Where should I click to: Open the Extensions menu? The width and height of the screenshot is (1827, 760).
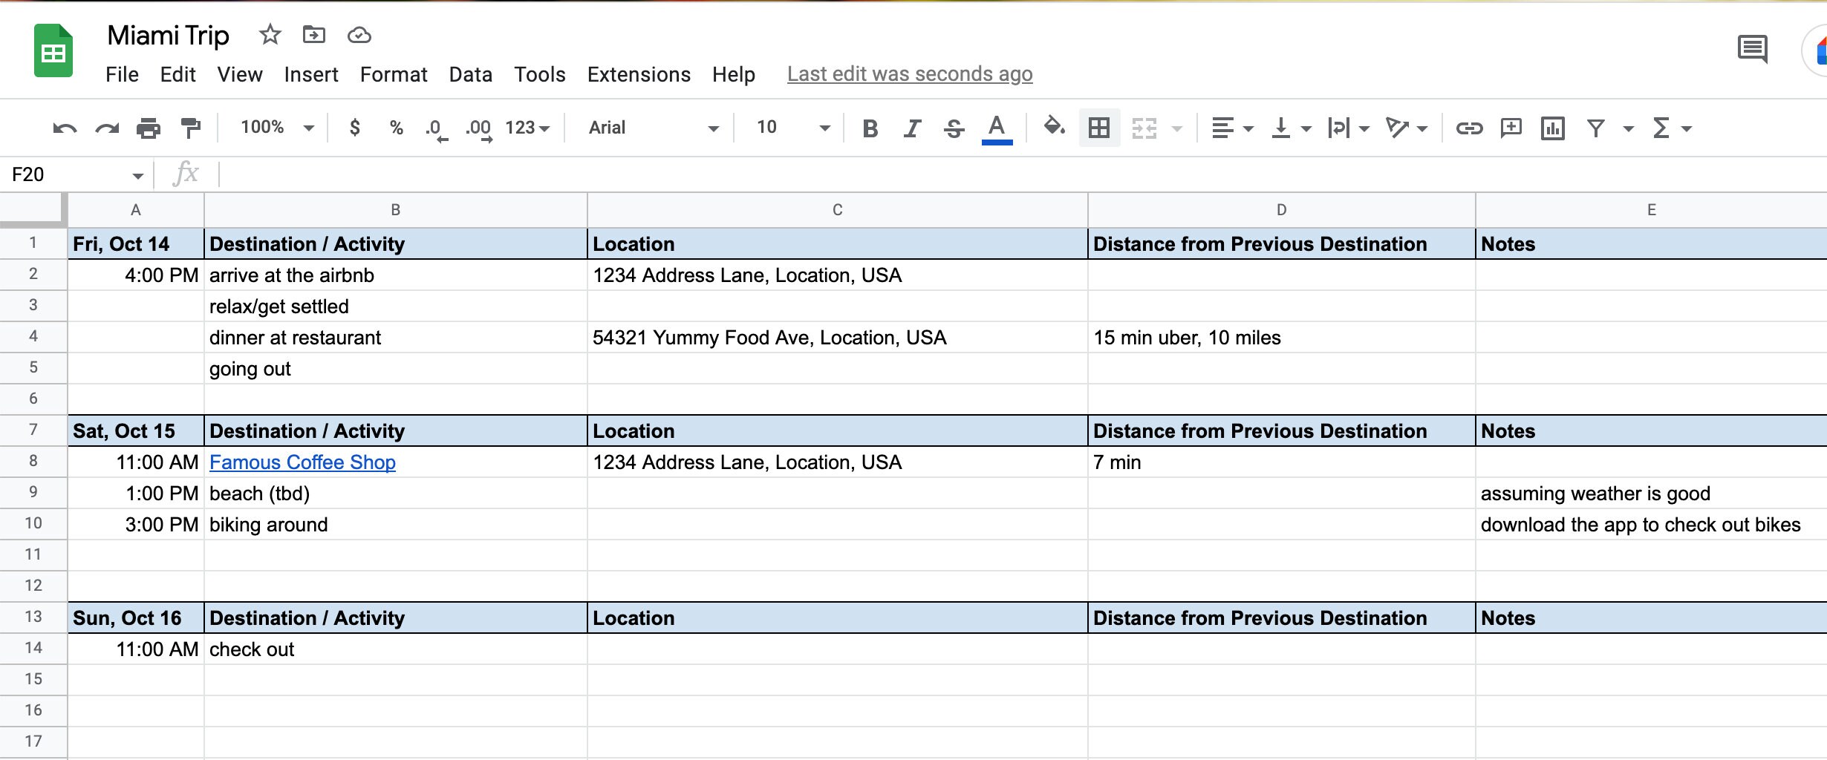pos(639,74)
